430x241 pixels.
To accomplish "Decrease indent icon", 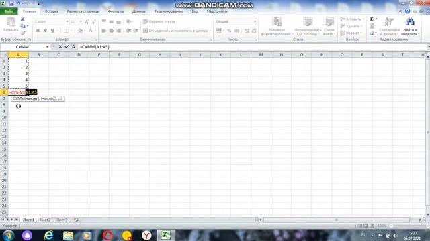I will (x=128, y=31).
